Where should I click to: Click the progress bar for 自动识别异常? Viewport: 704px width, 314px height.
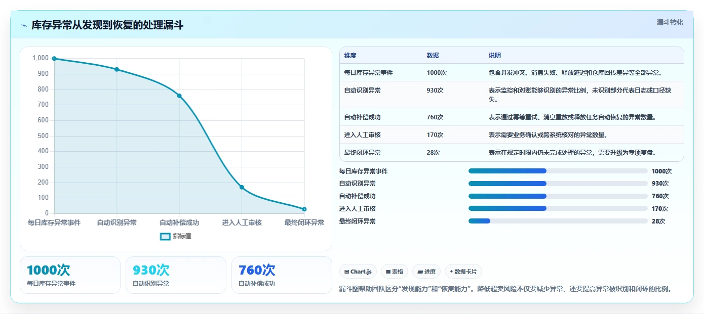[x=558, y=184]
